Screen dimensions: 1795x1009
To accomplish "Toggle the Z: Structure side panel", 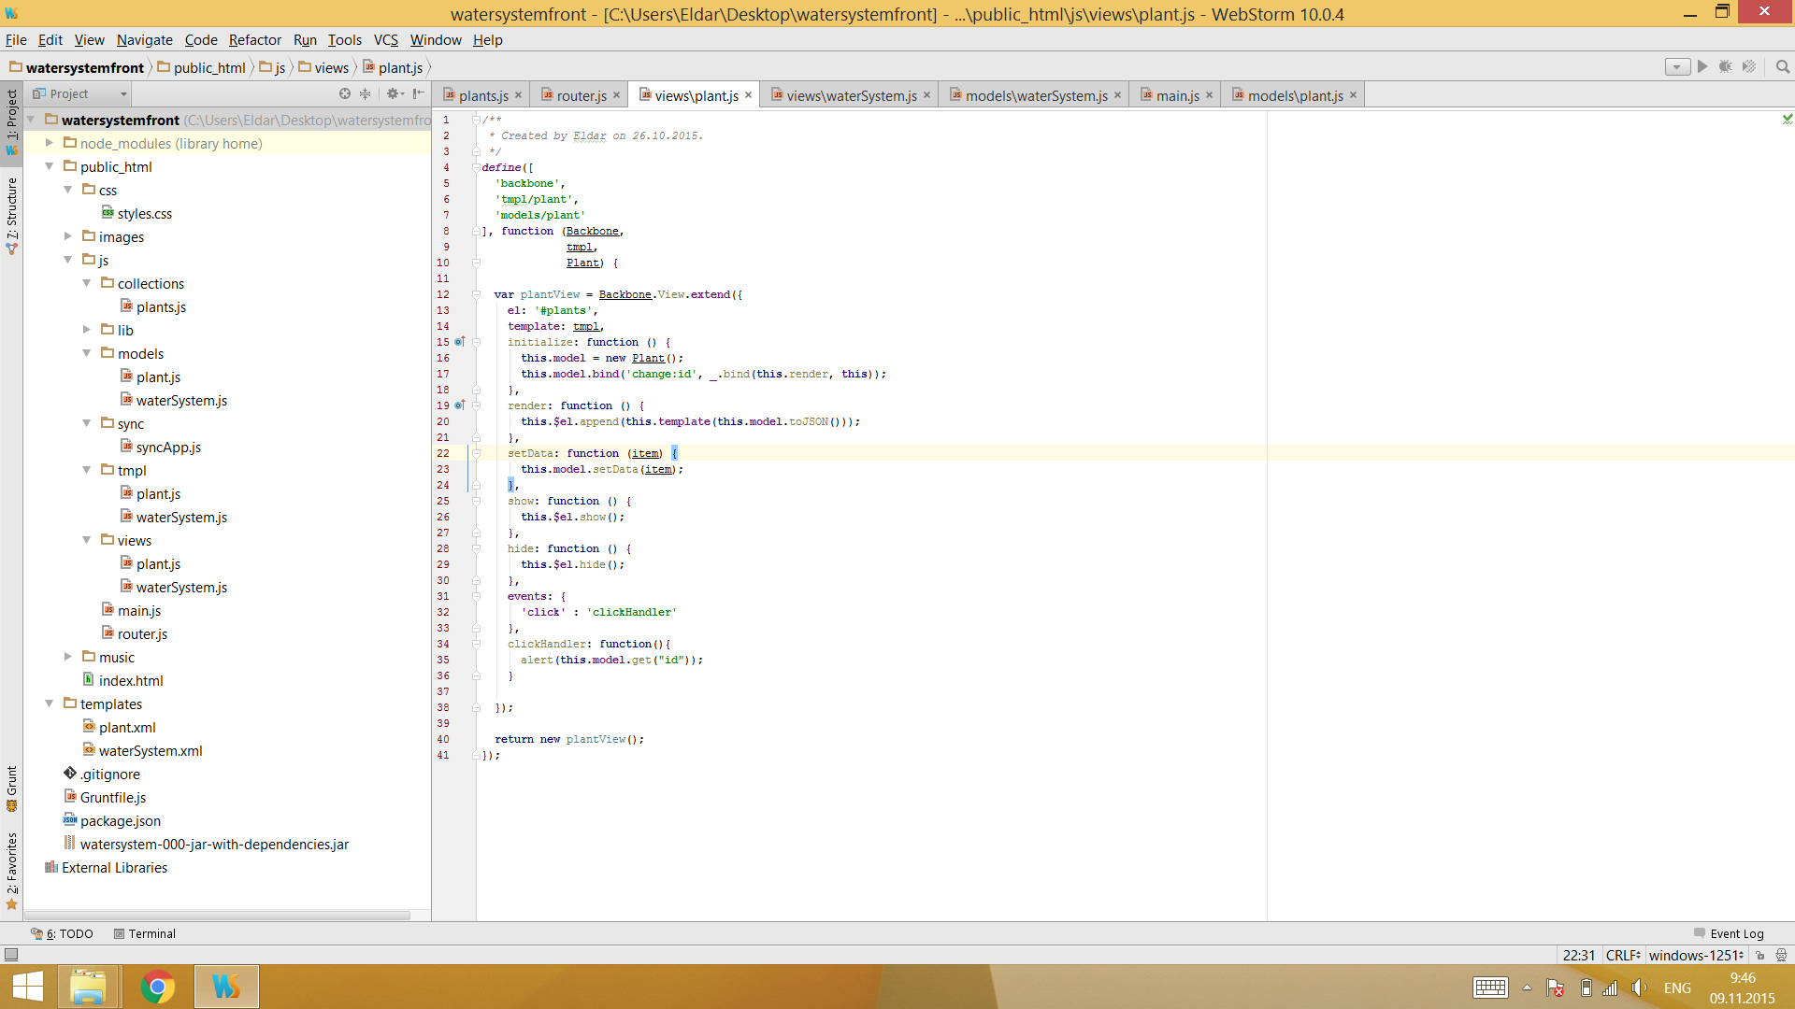I will click(11, 216).
